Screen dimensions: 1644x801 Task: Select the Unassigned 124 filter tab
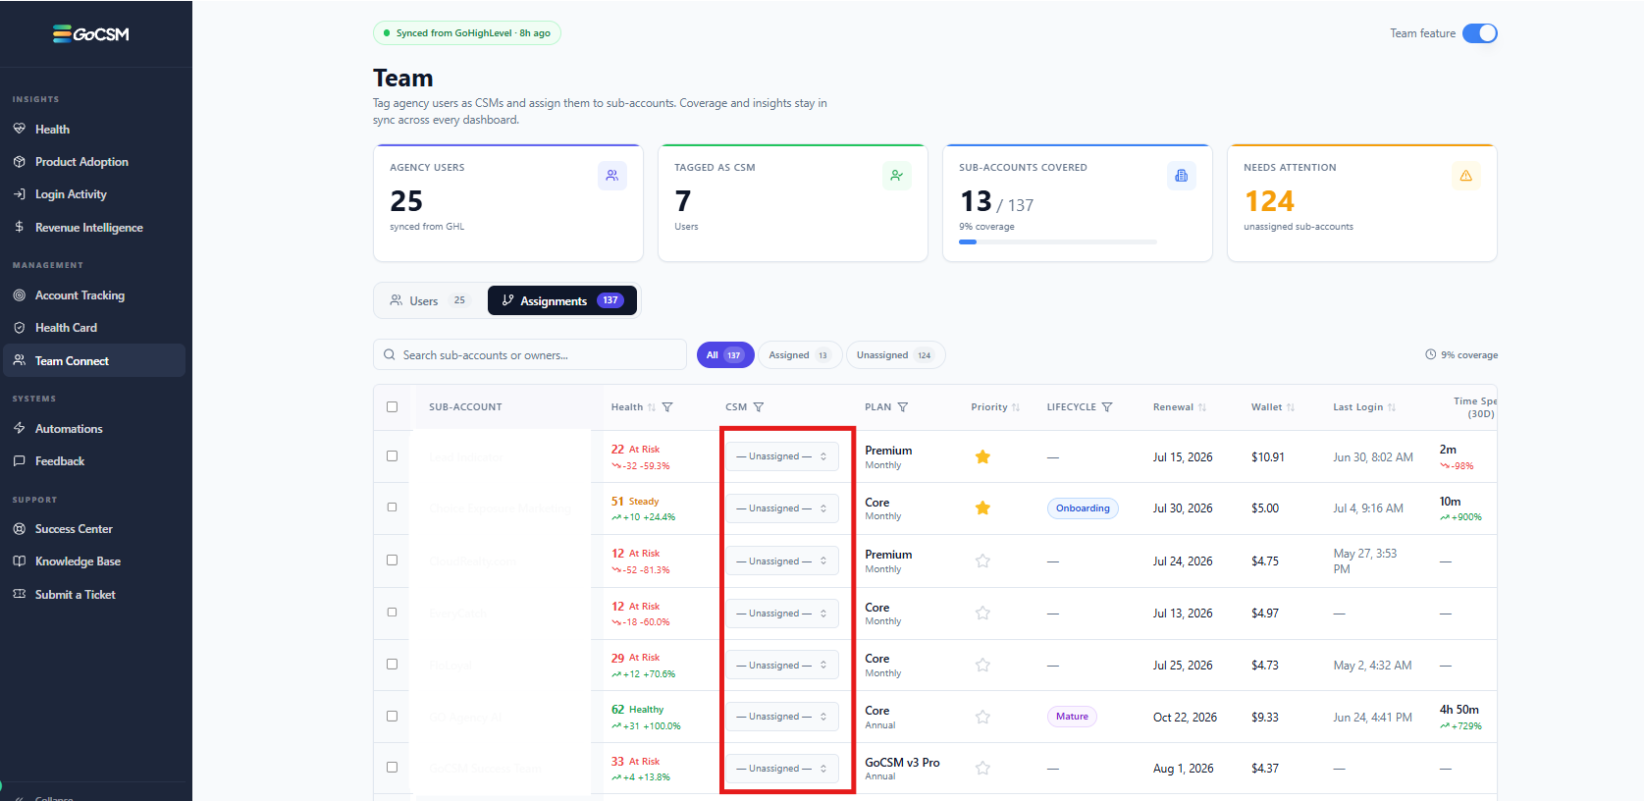pos(895,355)
